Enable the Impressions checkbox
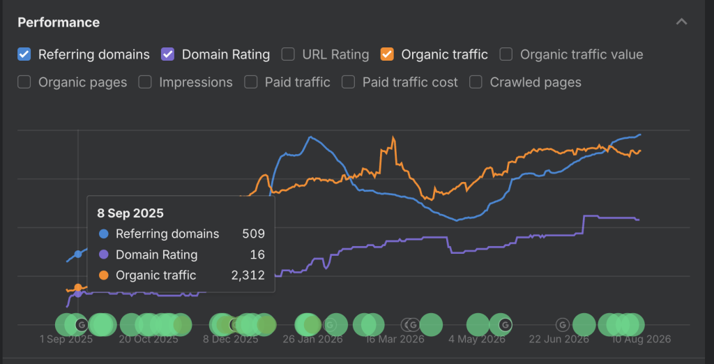The height and width of the screenshot is (364, 714). pos(145,82)
